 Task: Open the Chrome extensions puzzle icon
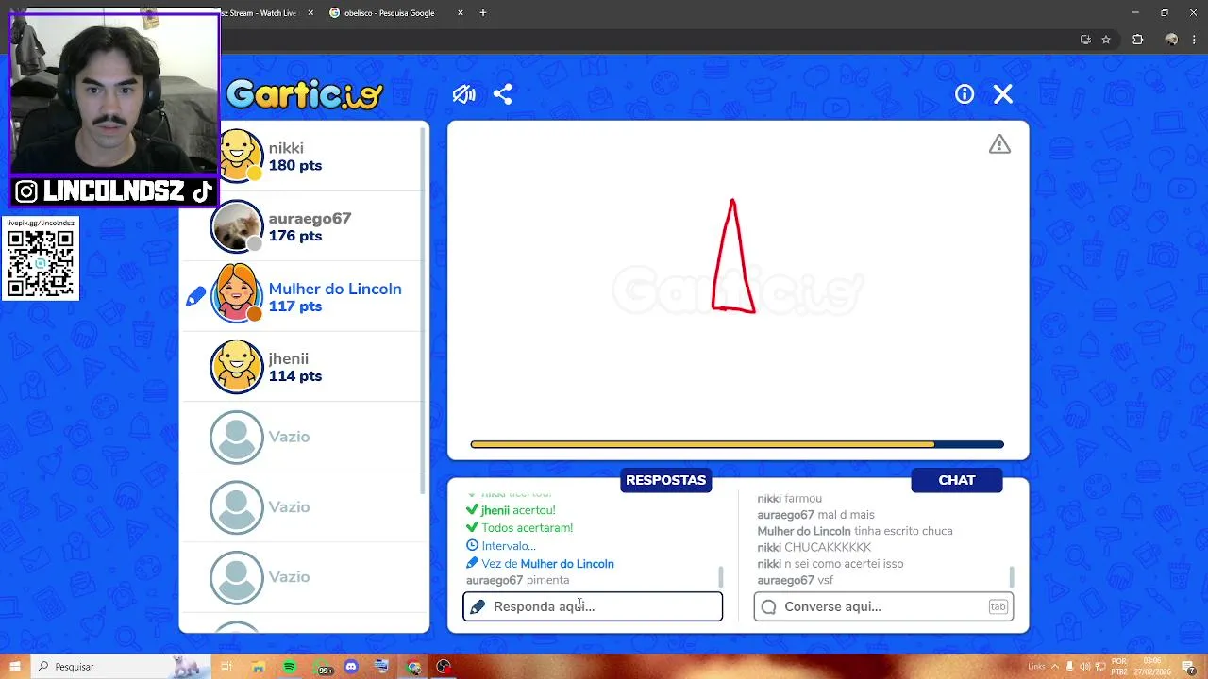(x=1137, y=40)
